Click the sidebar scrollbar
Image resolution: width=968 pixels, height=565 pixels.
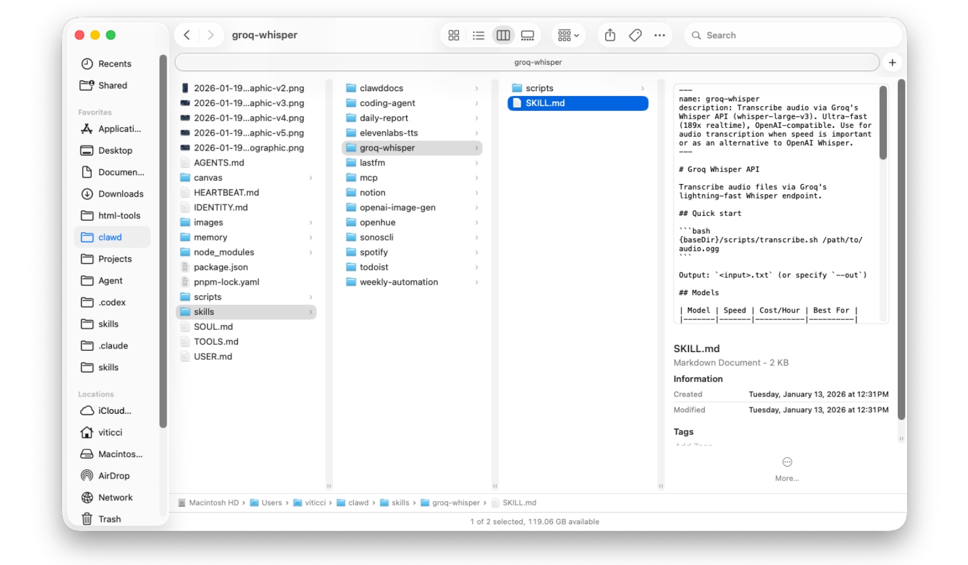(x=163, y=241)
